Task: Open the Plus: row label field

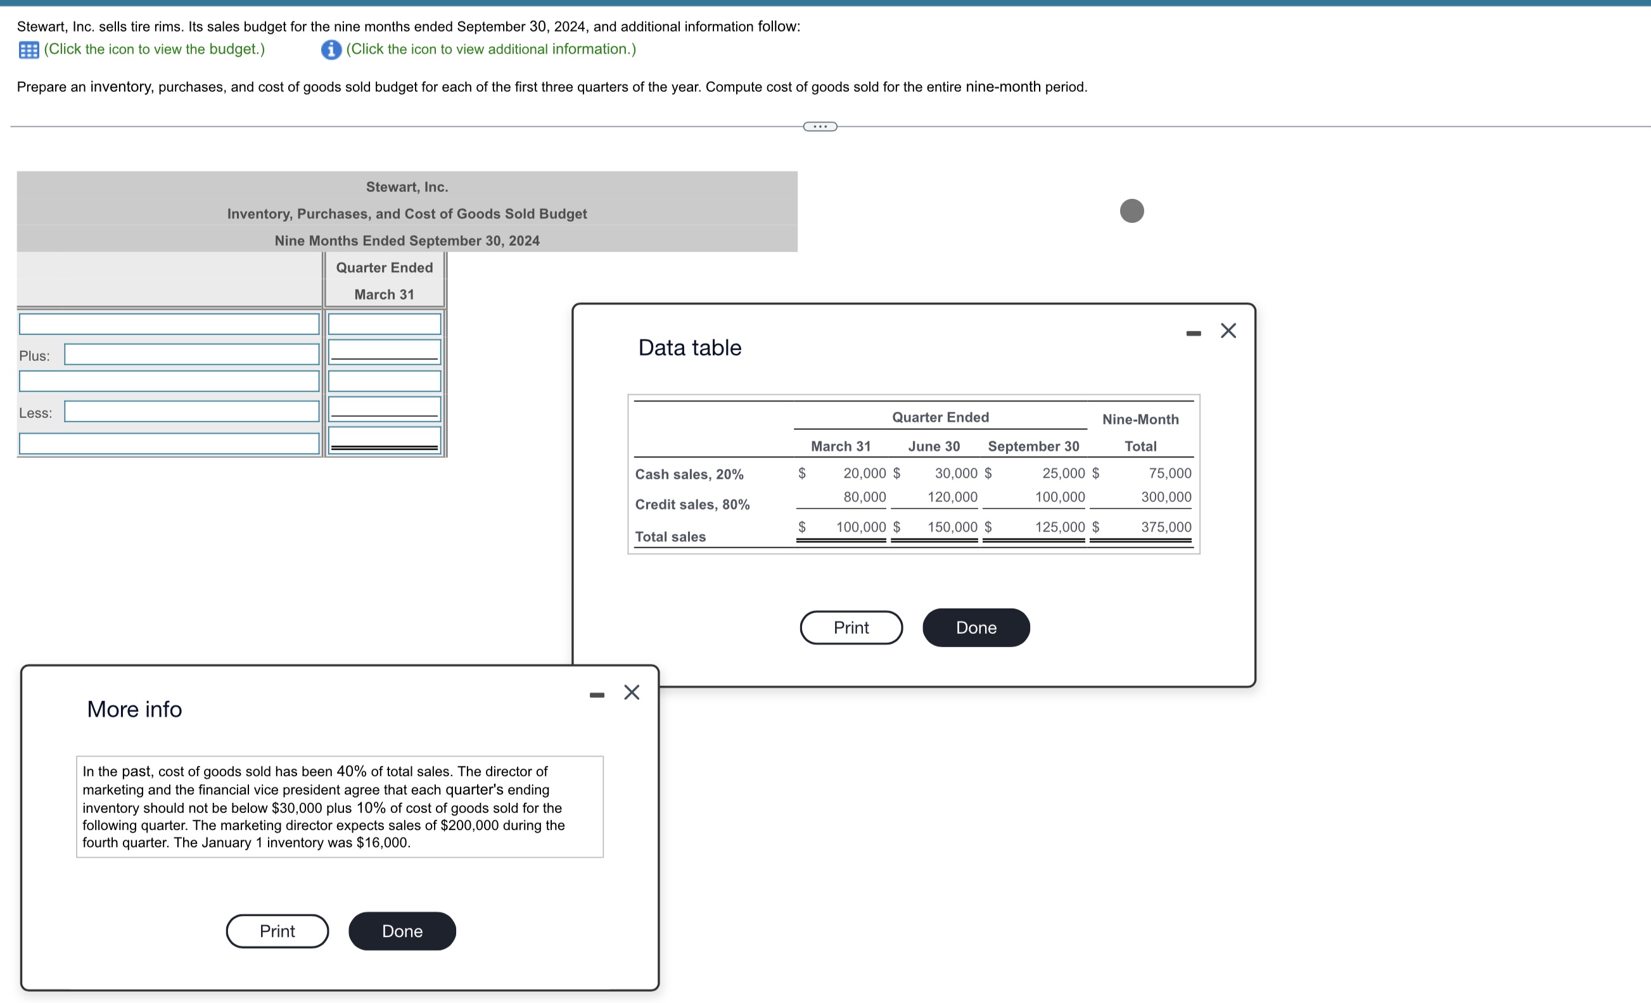Action: pos(191,354)
